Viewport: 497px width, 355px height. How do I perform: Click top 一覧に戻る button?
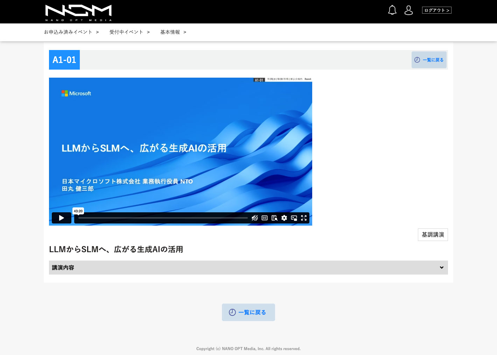coord(429,60)
